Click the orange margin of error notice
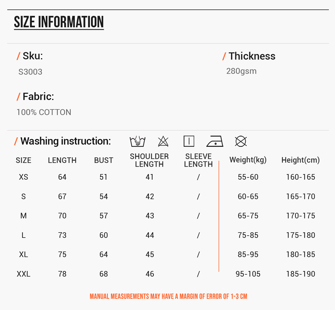This screenshot has height=310, width=335. [x=169, y=296]
